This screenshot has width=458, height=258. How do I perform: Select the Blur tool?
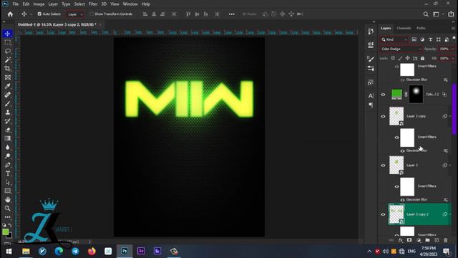click(8, 147)
